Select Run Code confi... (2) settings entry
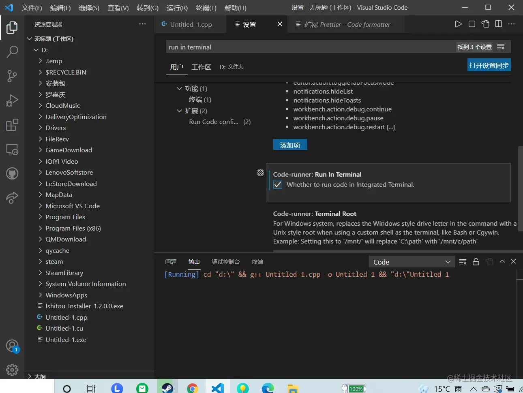This screenshot has width=523, height=393. [220, 122]
